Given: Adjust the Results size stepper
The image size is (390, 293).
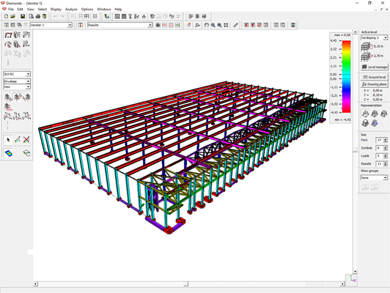Looking at the screenshot, I should point(385,164).
